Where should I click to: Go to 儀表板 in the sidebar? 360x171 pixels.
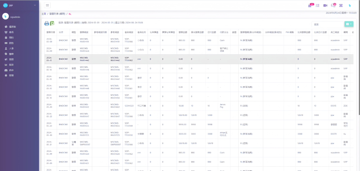[x=12, y=27]
